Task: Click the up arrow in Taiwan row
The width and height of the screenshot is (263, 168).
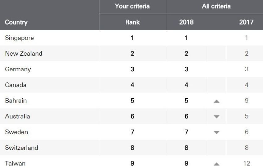Action: (217, 164)
